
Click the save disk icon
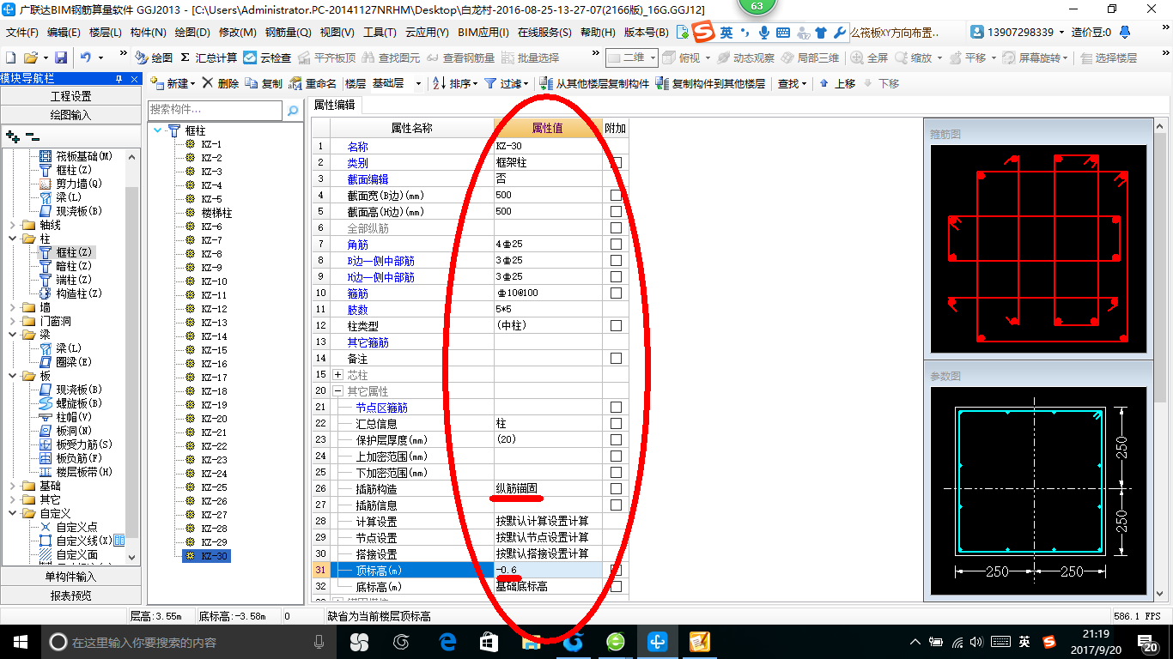(x=61, y=57)
